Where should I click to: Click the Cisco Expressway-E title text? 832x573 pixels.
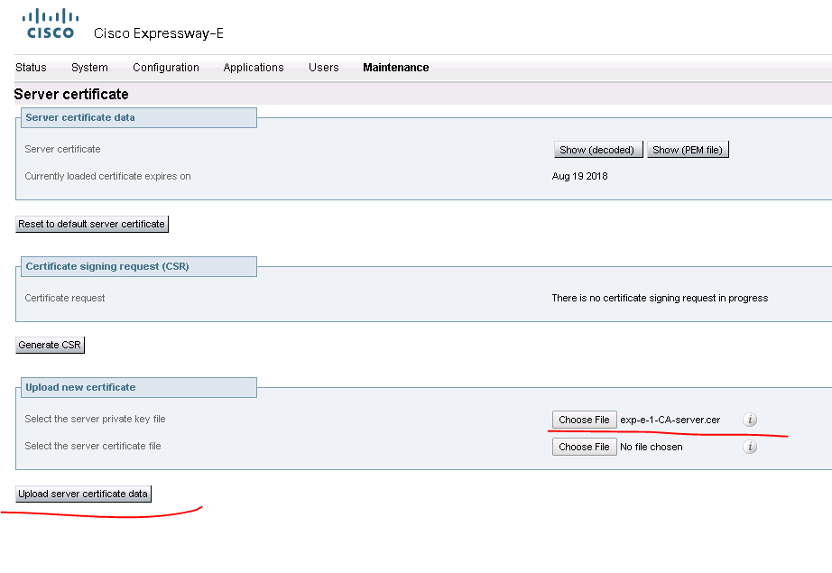[159, 33]
